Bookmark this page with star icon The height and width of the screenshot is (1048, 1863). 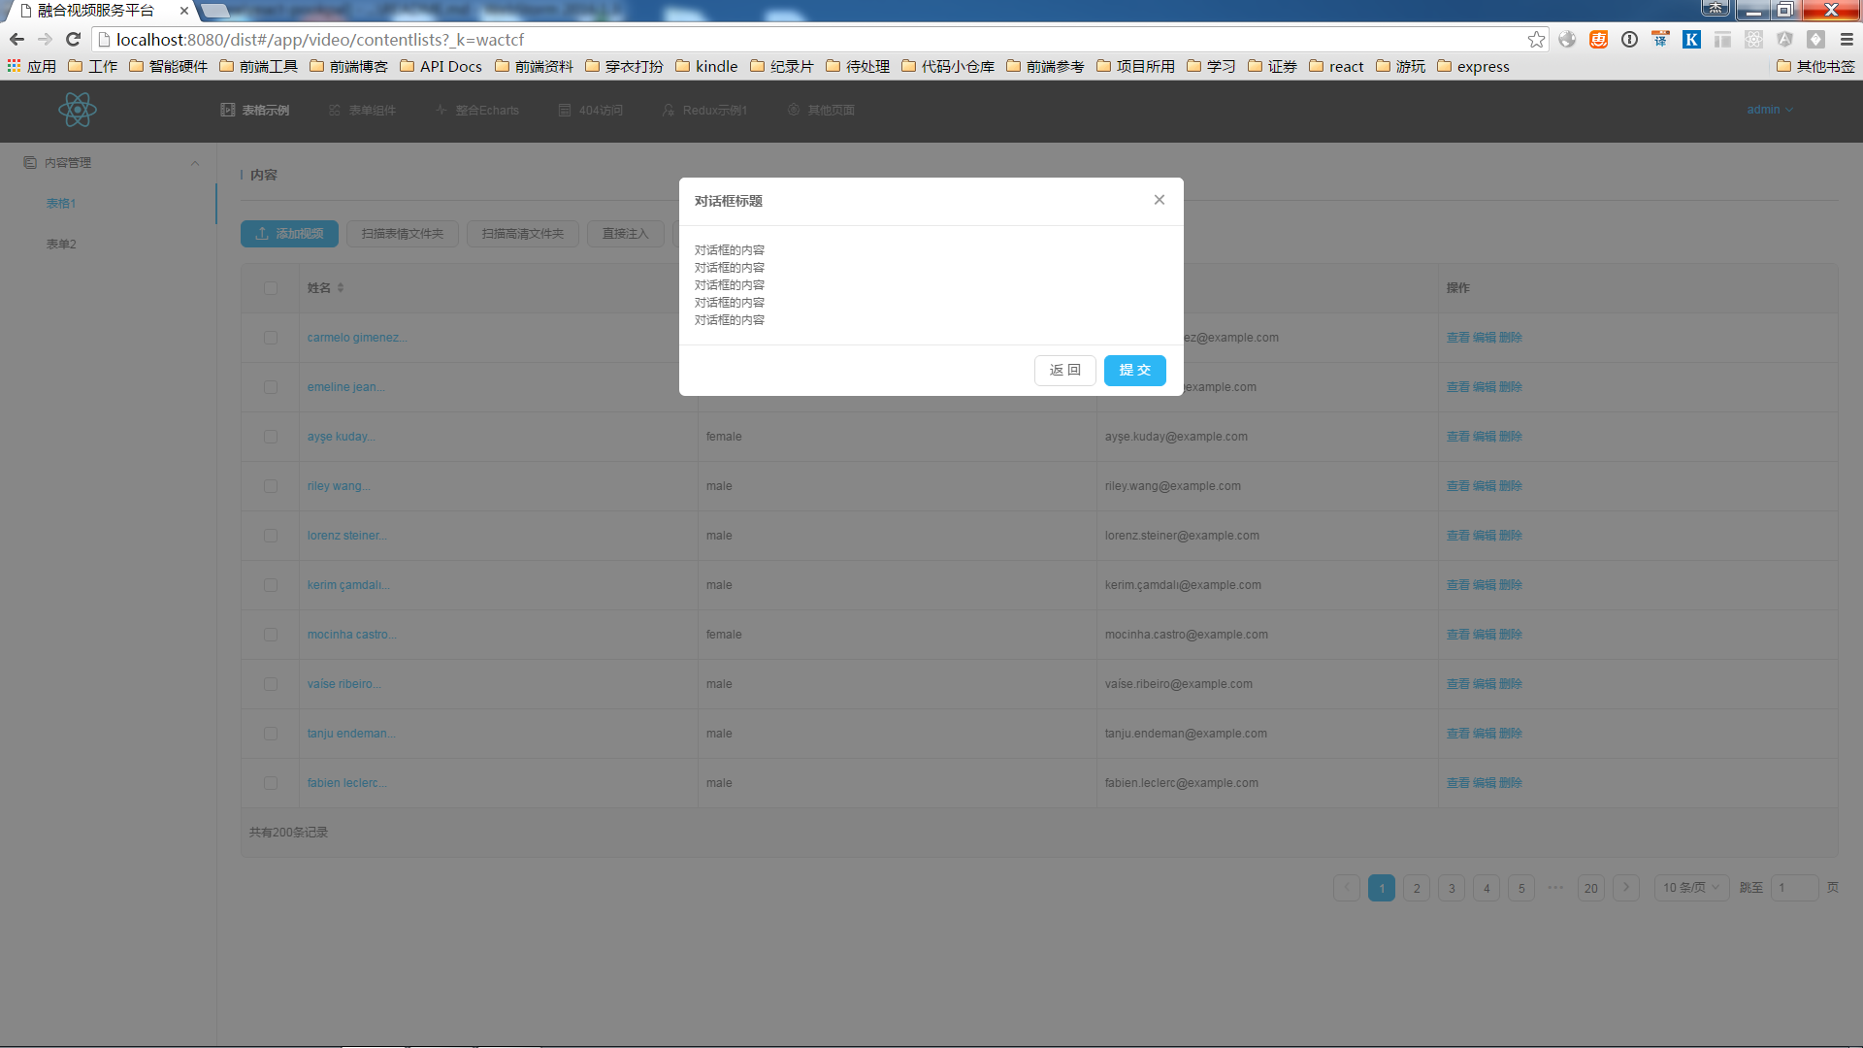[1536, 40]
